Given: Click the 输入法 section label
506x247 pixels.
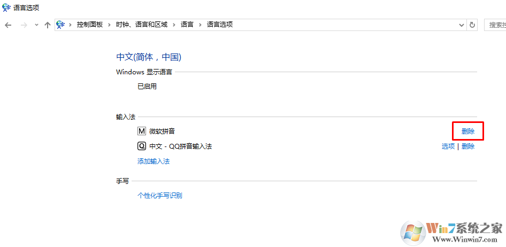Looking at the screenshot, I should coord(126,117).
